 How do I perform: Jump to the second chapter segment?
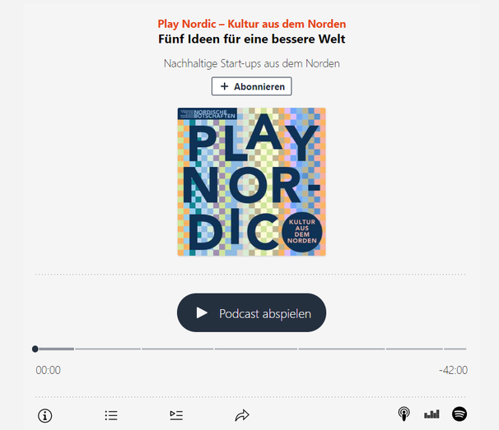tap(108, 349)
